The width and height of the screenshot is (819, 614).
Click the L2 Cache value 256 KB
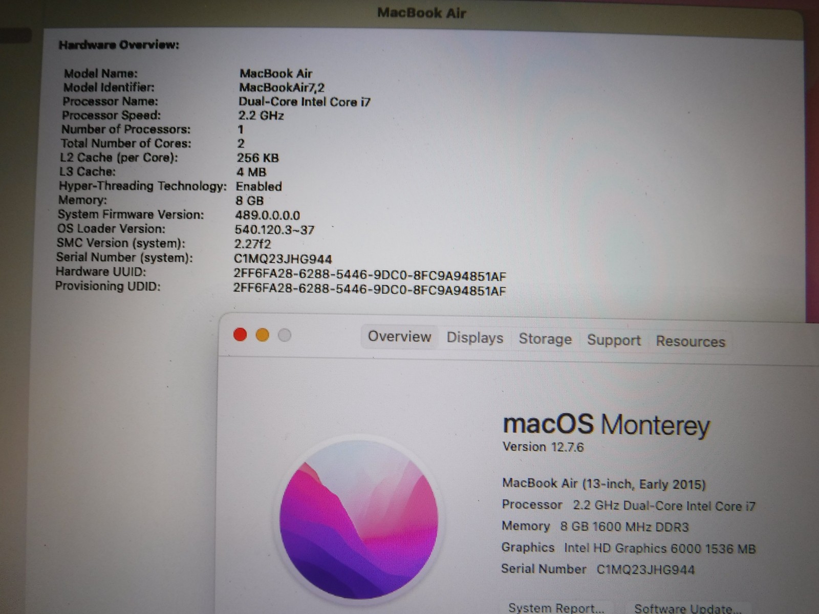(x=257, y=158)
